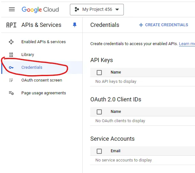This screenshot has height=173, width=195.
Task: Open OAuth consent screen
Action: (42, 80)
